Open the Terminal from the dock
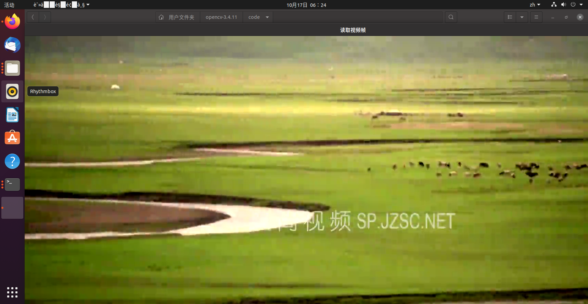This screenshot has width=588, height=304. [12, 185]
